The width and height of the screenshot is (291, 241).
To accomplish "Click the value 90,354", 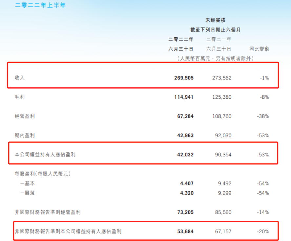I will (x=223, y=155).
